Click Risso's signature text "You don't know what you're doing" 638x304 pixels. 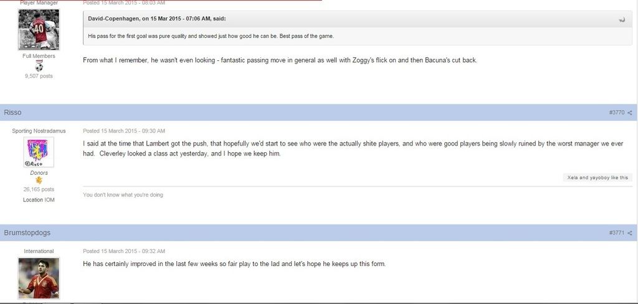(x=123, y=195)
